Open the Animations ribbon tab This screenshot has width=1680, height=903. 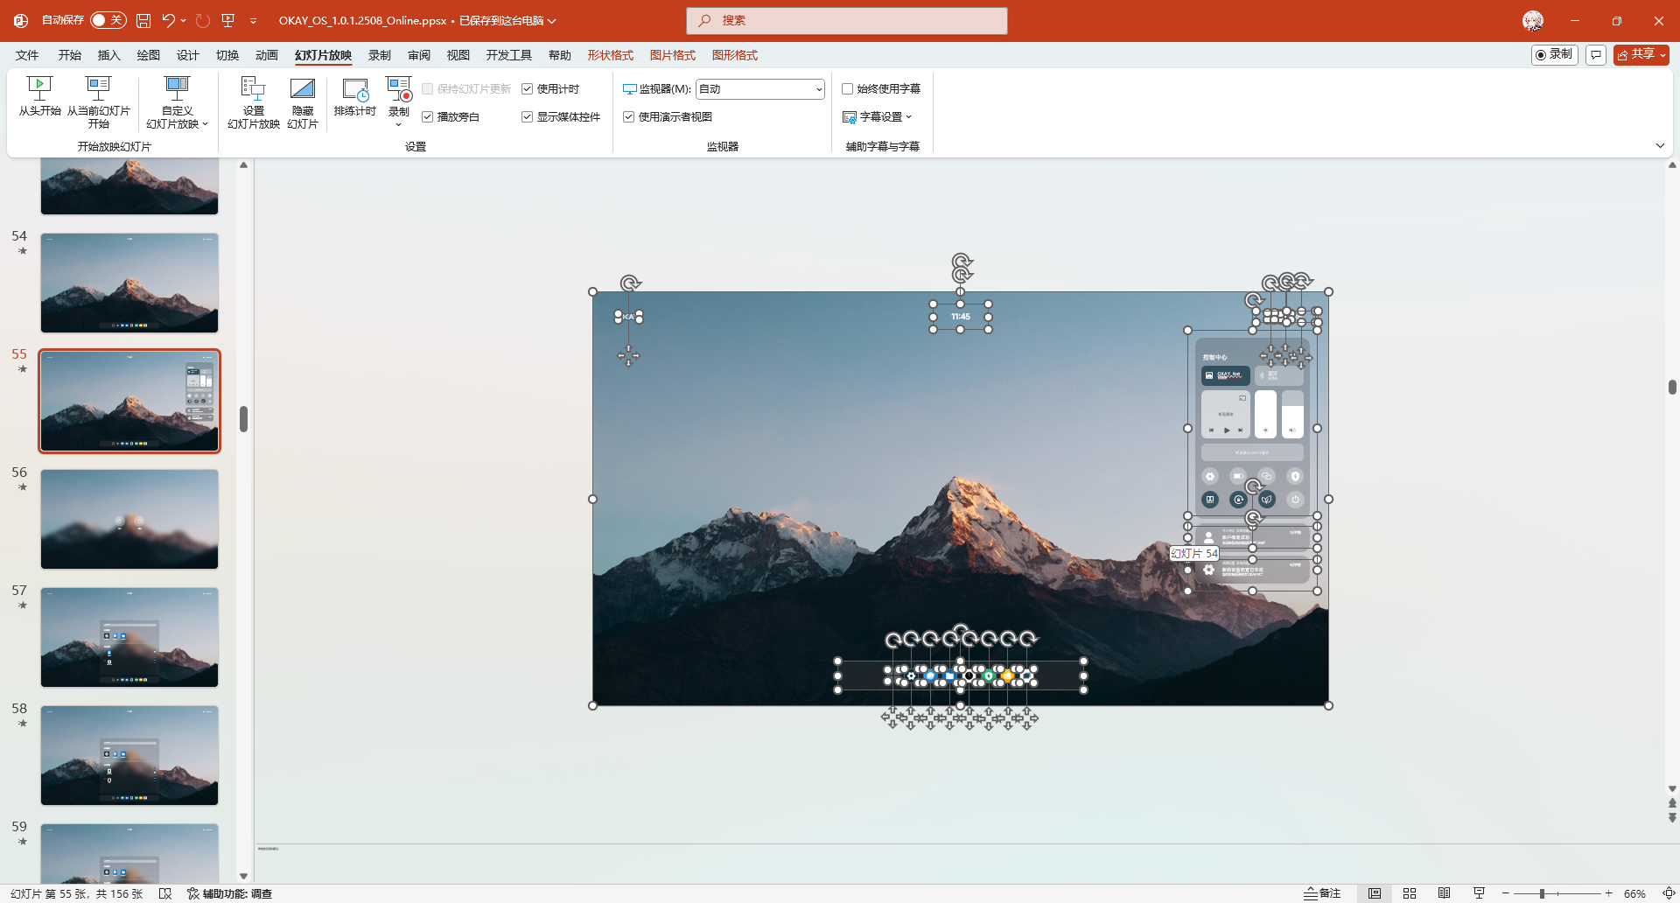[266, 55]
